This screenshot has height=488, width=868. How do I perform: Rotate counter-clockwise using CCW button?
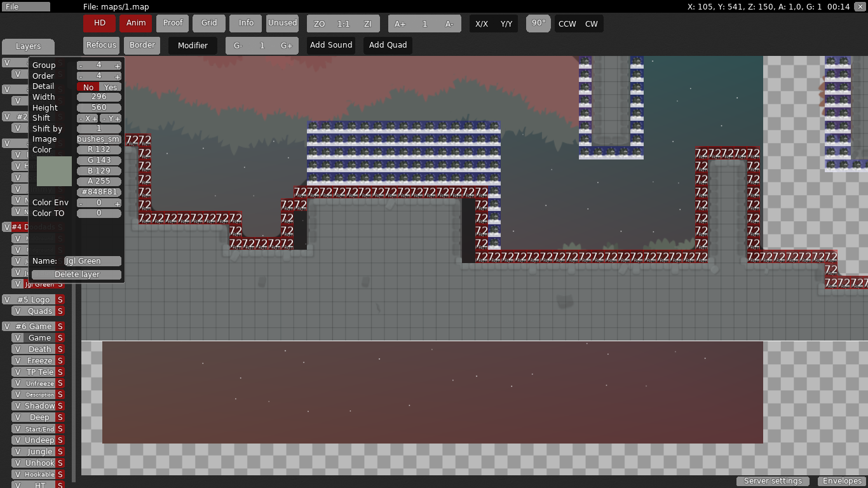coord(567,24)
